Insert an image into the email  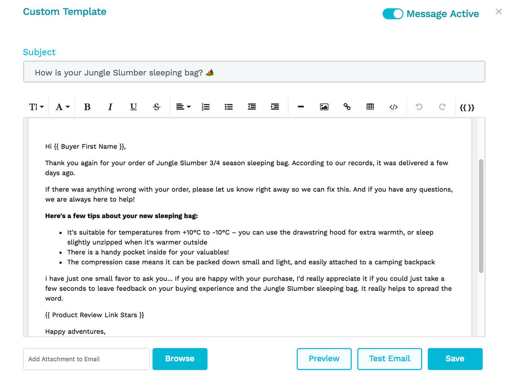[324, 107]
